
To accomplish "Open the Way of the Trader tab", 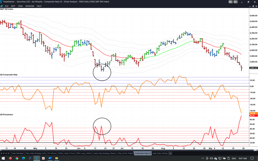I will click(x=125, y=154).
